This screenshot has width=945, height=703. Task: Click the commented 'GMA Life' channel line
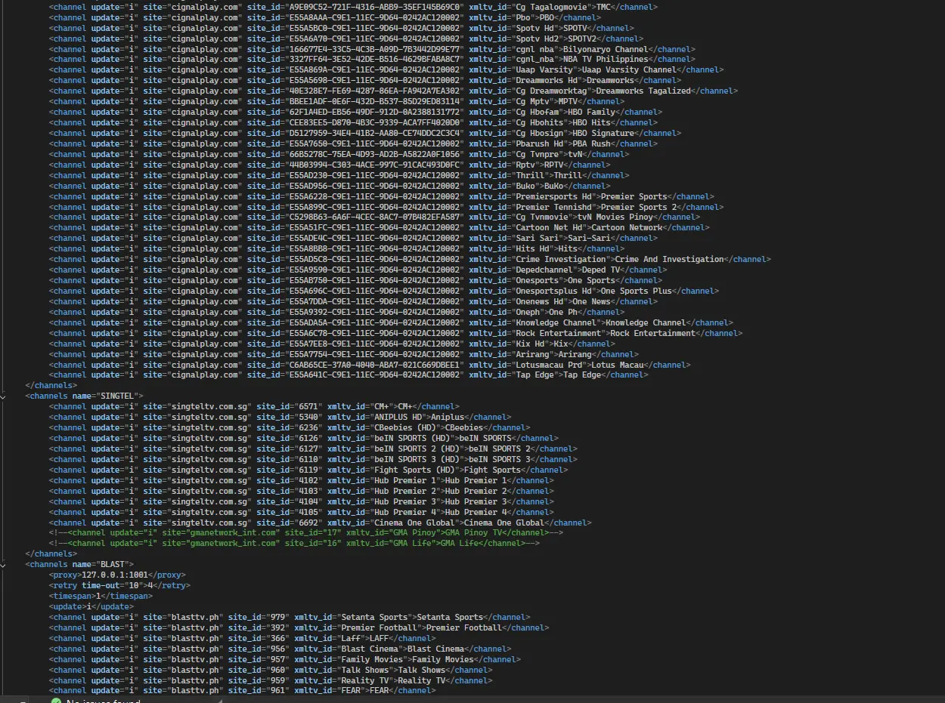coord(294,544)
